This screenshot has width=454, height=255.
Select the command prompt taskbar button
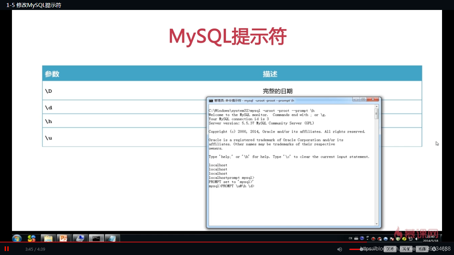[x=96, y=238]
